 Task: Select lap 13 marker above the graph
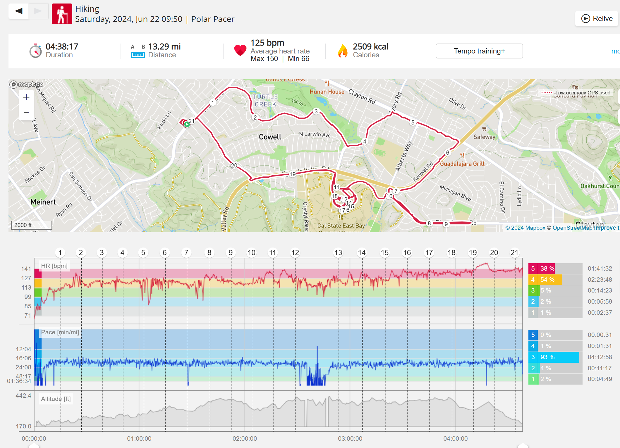point(338,252)
